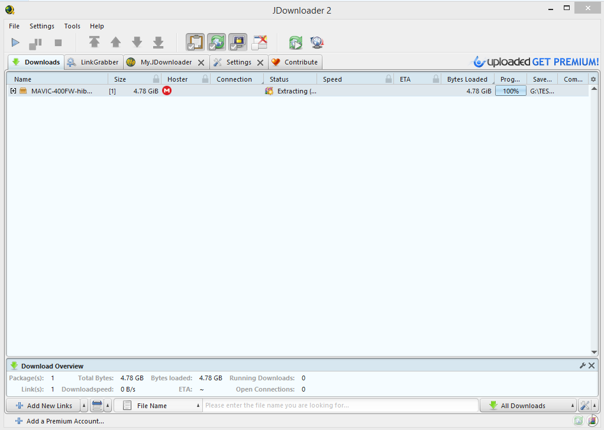The height and width of the screenshot is (430, 604).
Task: Move selected package to top of list
Action: tap(95, 42)
